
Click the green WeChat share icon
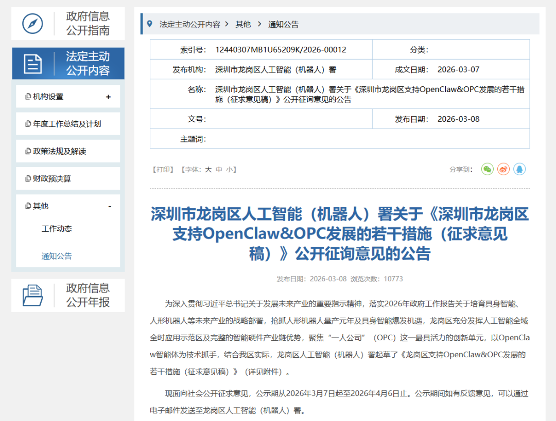tap(487, 169)
